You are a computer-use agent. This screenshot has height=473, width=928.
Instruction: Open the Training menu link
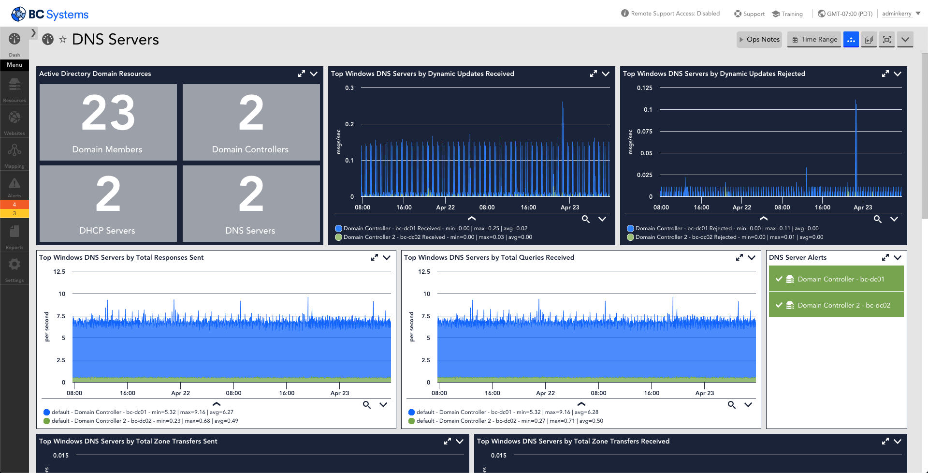(x=787, y=14)
